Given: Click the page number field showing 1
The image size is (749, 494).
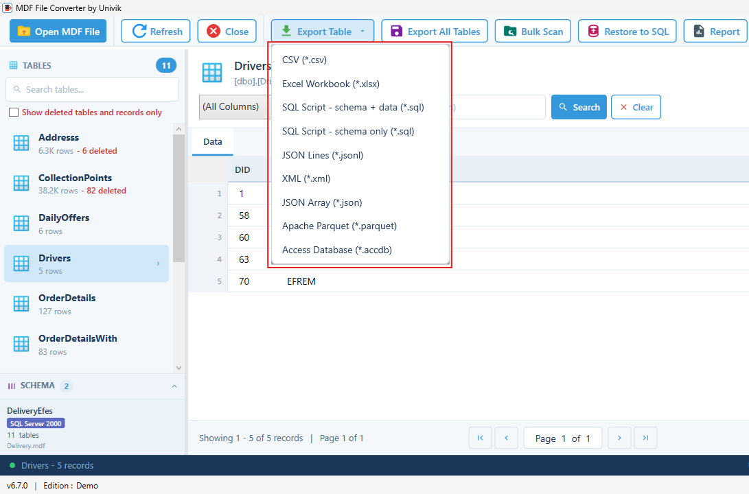Looking at the screenshot, I should coord(564,438).
